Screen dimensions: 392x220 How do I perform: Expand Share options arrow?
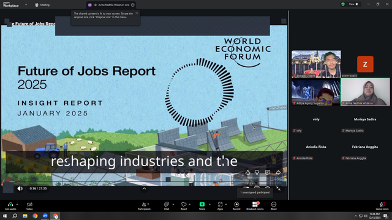(209, 204)
